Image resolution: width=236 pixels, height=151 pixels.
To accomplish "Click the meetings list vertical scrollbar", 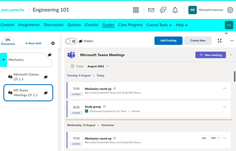I will point(234,76).
